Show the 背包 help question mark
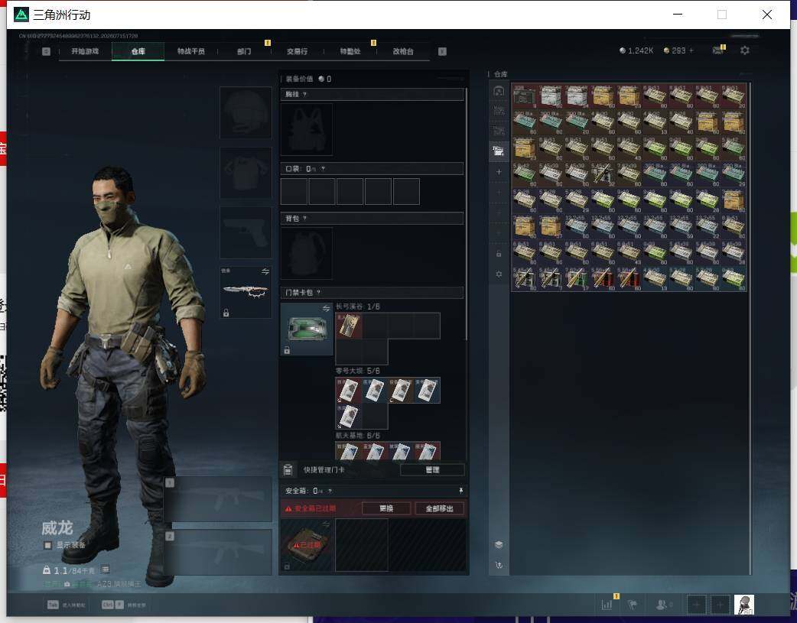Viewport: 797px width, 623px height. click(x=304, y=219)
